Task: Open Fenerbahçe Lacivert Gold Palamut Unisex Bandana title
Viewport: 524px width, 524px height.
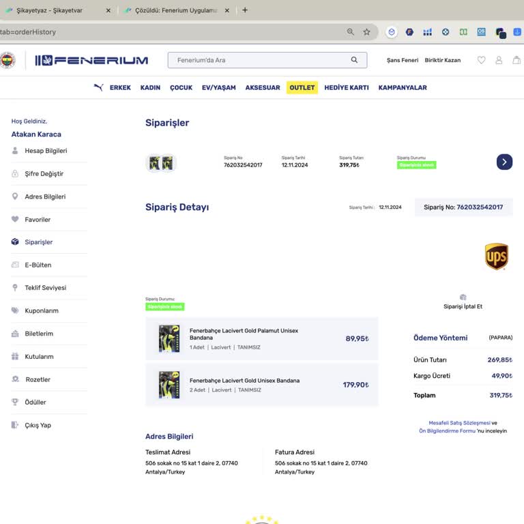Action: coord(244,334)
